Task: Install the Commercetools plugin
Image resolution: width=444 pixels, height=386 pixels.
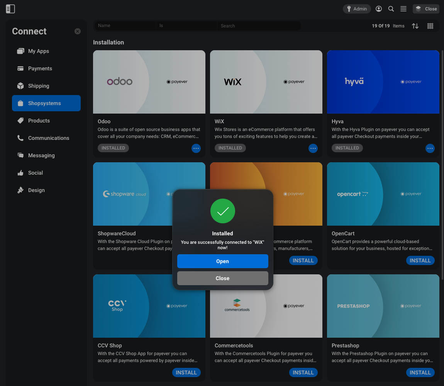Action: 303,372
